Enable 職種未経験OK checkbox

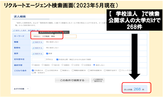[x=73, y=70]
